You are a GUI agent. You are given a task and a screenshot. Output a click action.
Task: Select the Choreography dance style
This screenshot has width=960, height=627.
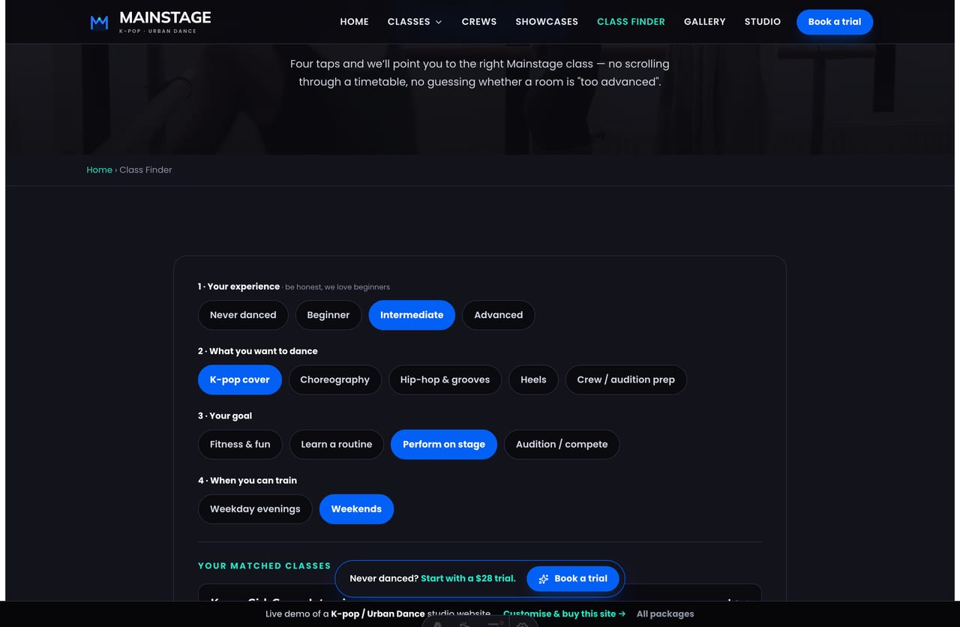tap(335, 379)
